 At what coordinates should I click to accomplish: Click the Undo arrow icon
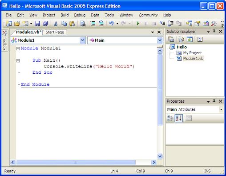click(111, 24)
